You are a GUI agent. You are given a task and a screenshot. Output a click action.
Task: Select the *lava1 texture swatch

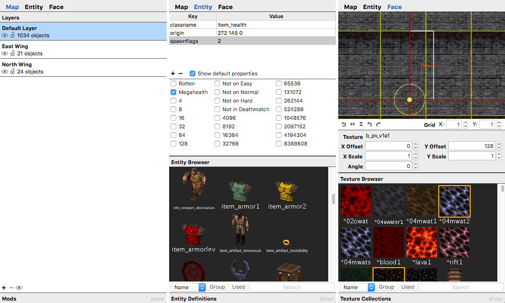point(422,243)
